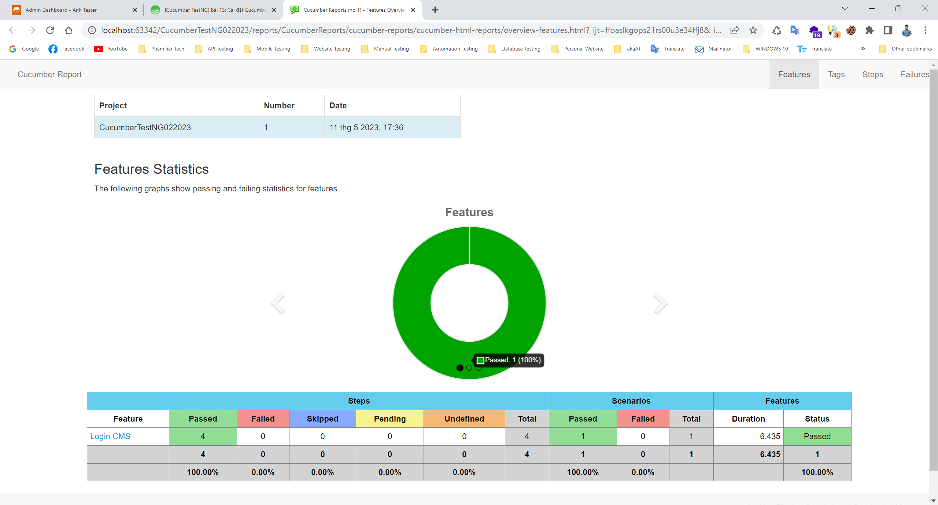Viewport: 938px width, 505px height.
Task: Expand hidden bookmarks with double chevron
Action: [863, 49]
